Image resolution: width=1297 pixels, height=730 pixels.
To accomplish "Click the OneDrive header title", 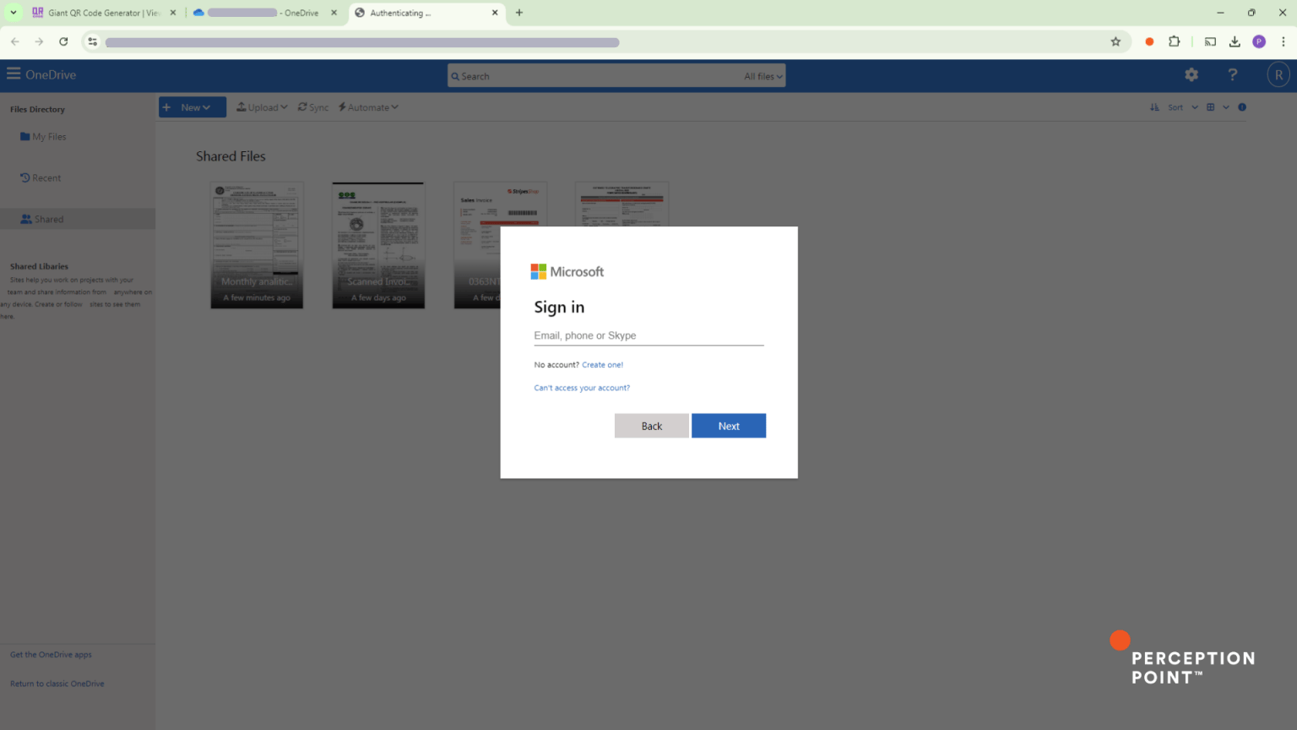I will pyautogui.click(x=51, y=74).
